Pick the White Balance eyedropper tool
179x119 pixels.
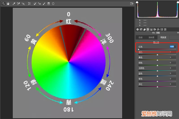pos(14,4)
